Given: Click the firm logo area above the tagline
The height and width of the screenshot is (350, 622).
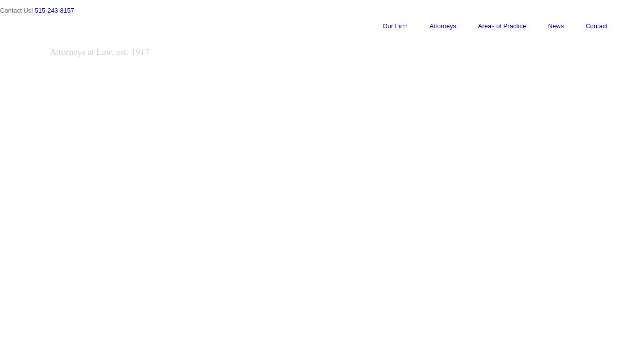Looking at the screenshot, I should click(x=99, y=39).
